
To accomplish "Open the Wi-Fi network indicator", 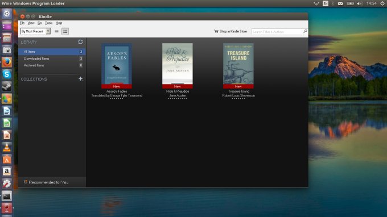I will [316, 3].
